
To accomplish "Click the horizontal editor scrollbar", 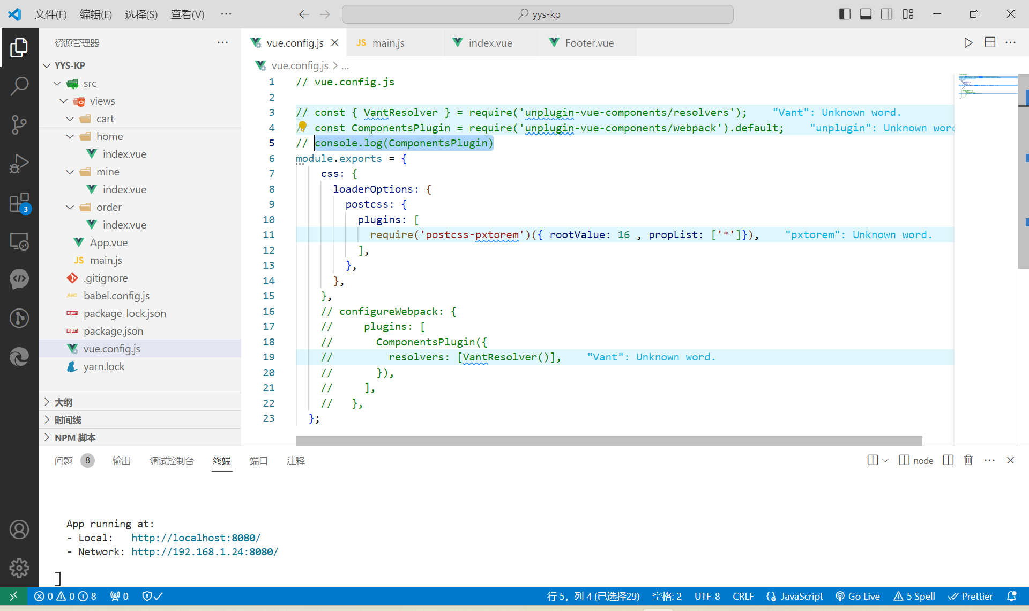I will pos(608,440).
